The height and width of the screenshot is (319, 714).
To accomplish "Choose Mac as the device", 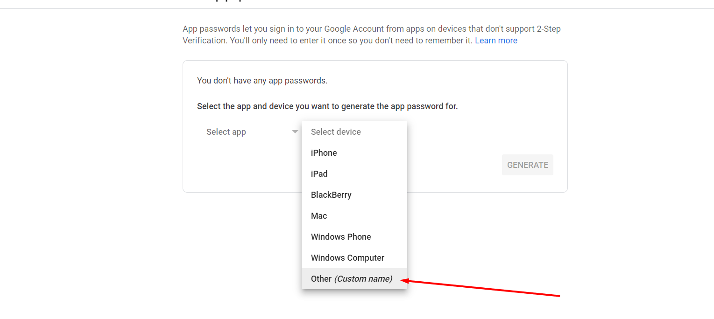I will pyautogui.click(x=319, y=215).
